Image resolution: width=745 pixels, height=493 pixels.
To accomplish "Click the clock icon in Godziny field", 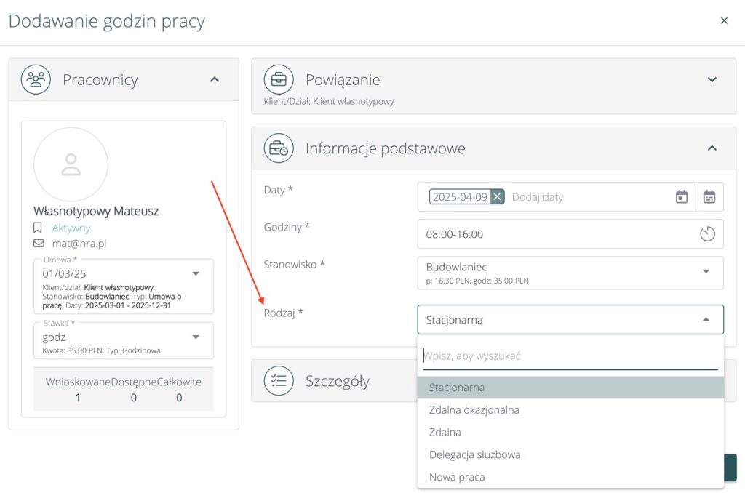I will pos(707,234).
